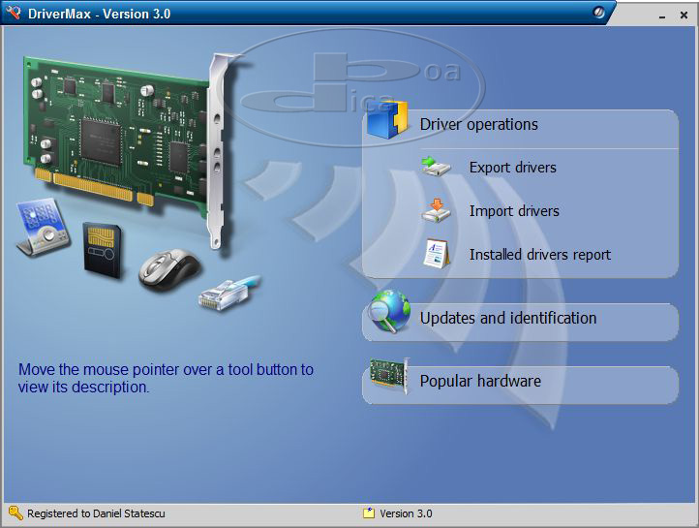Choose the Import drivers text entry
This screenshot has width=699, height=528.
click(x=514, y=211)
